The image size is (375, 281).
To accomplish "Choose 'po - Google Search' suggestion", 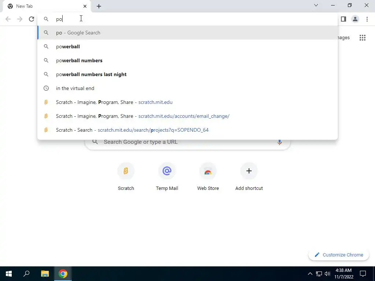I will tap(188, 33).
